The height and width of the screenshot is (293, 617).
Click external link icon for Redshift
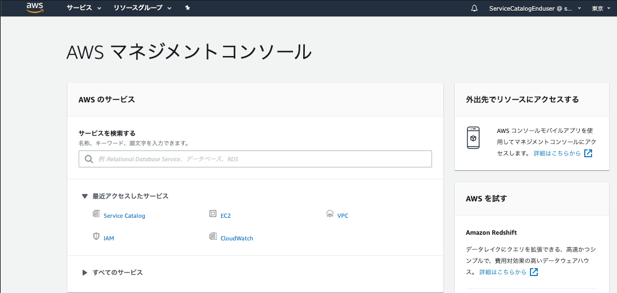pos(534,272)
